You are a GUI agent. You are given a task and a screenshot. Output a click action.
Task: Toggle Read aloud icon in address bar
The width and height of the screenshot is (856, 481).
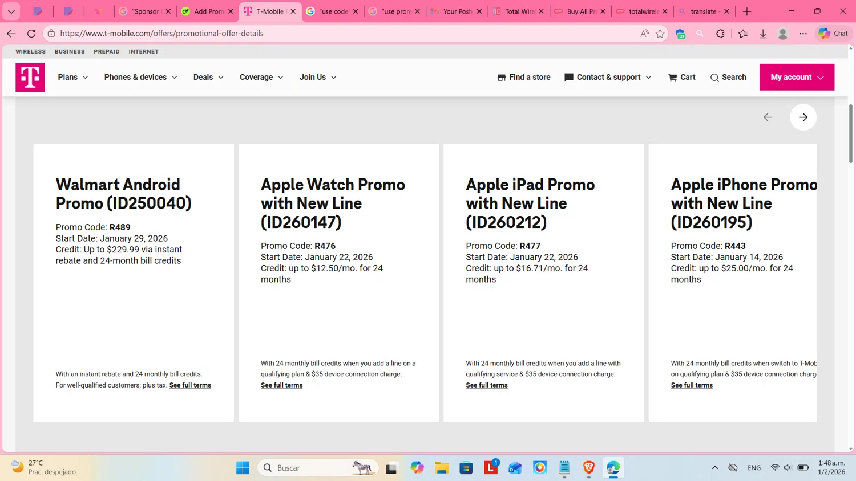tap(644, 34)
